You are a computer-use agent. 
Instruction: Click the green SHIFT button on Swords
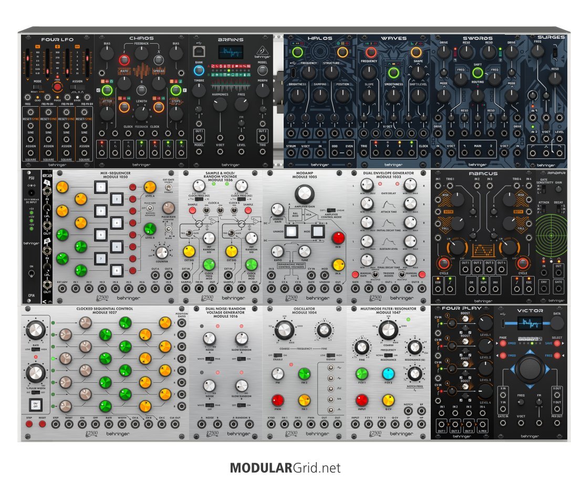coord(477,73)
